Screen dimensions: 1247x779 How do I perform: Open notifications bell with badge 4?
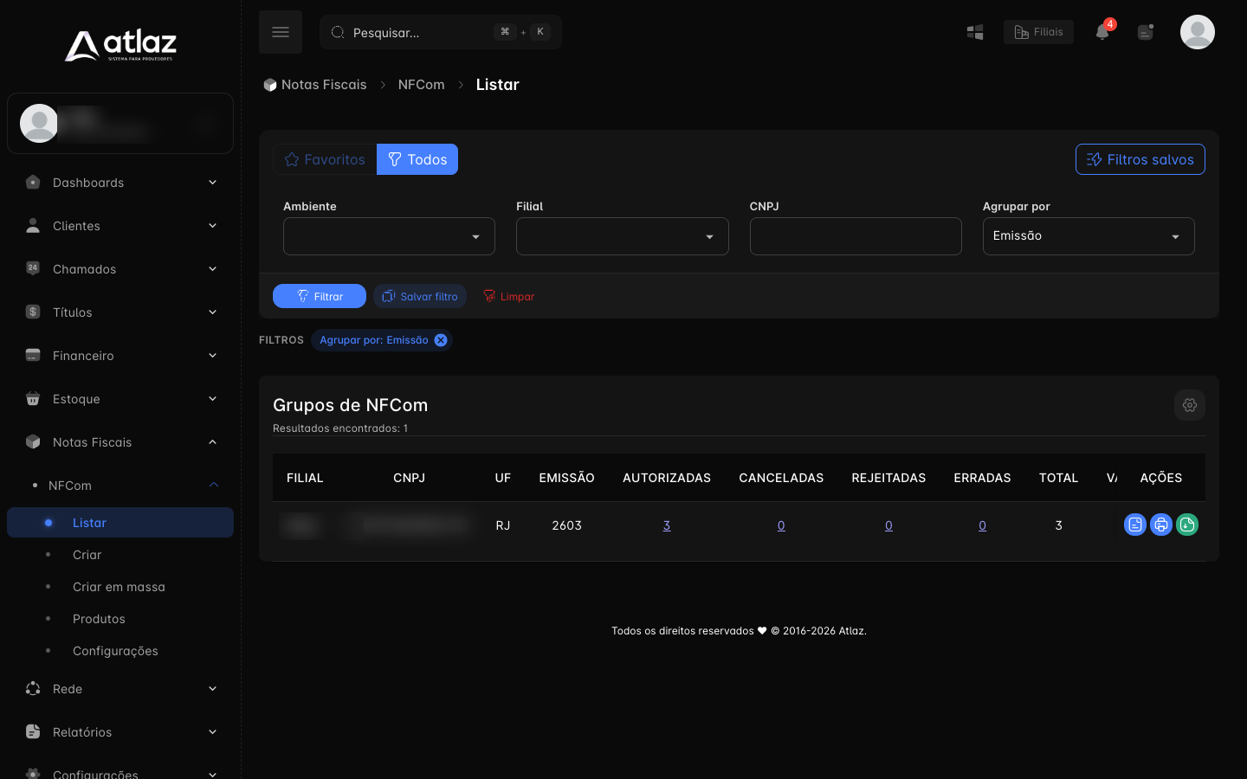[x=1102, y=32]
